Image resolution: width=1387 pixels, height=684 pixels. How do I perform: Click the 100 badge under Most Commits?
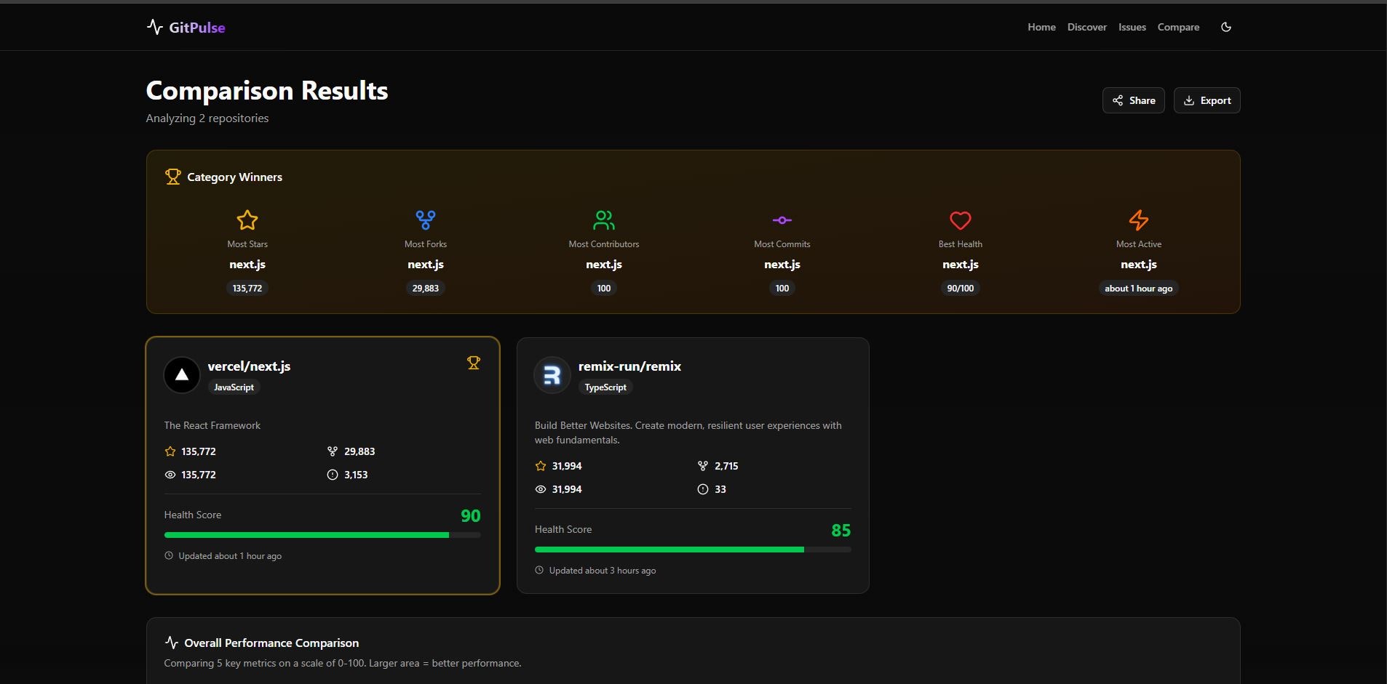pyautogui.click(x=782, y=289)
